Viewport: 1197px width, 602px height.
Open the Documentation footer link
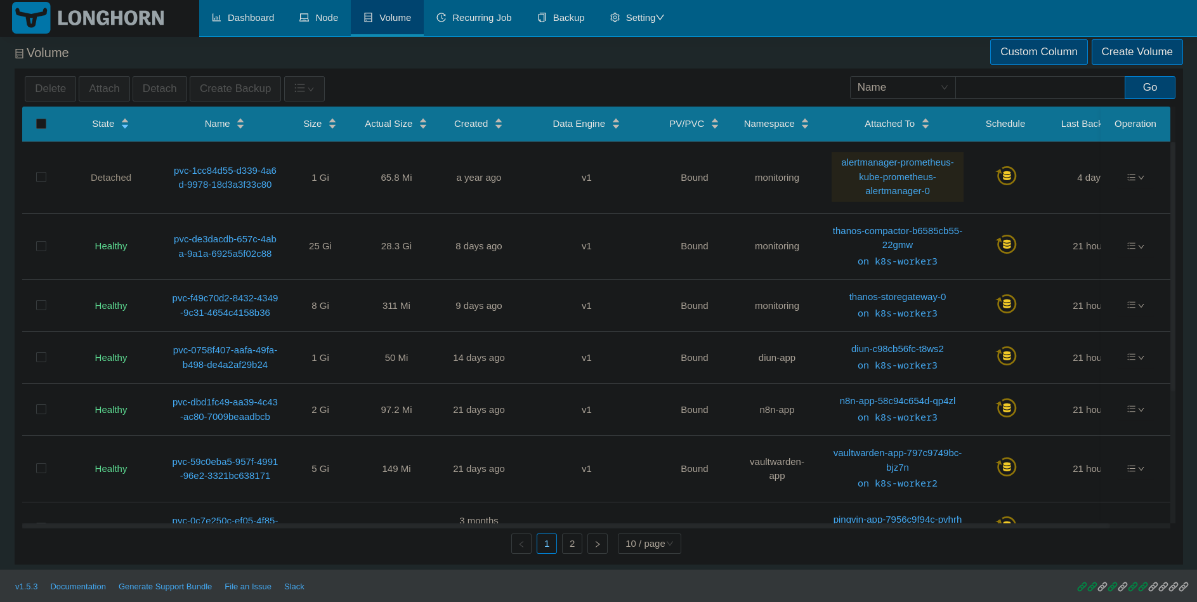coord(78,587)
